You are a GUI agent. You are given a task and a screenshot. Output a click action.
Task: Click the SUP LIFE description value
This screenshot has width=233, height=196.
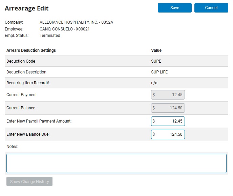[x=159, y=72]
